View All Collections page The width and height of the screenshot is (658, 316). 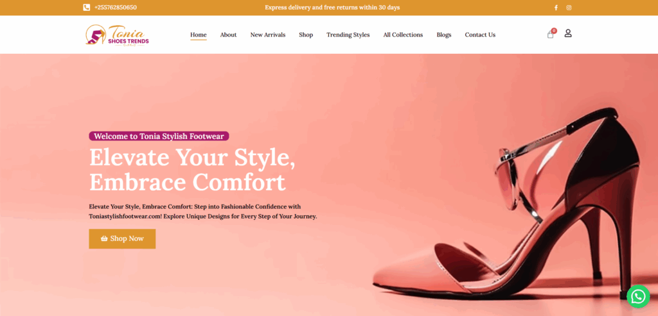pos(403,35)
